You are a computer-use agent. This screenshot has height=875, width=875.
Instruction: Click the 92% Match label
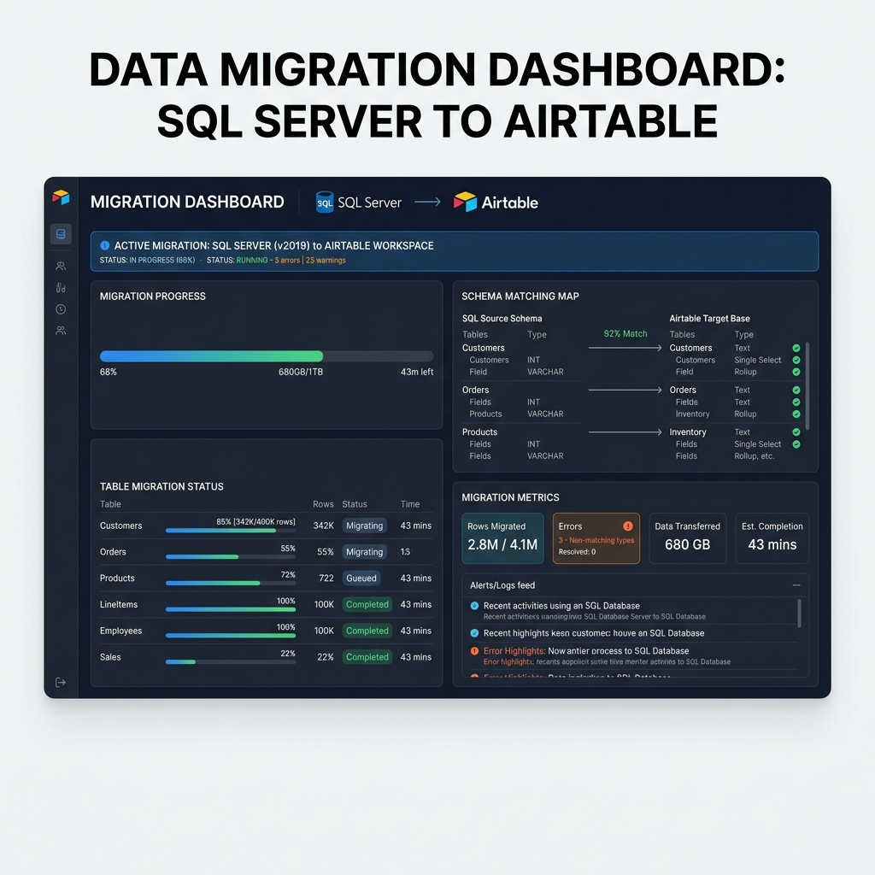click(x=625, y=334)
